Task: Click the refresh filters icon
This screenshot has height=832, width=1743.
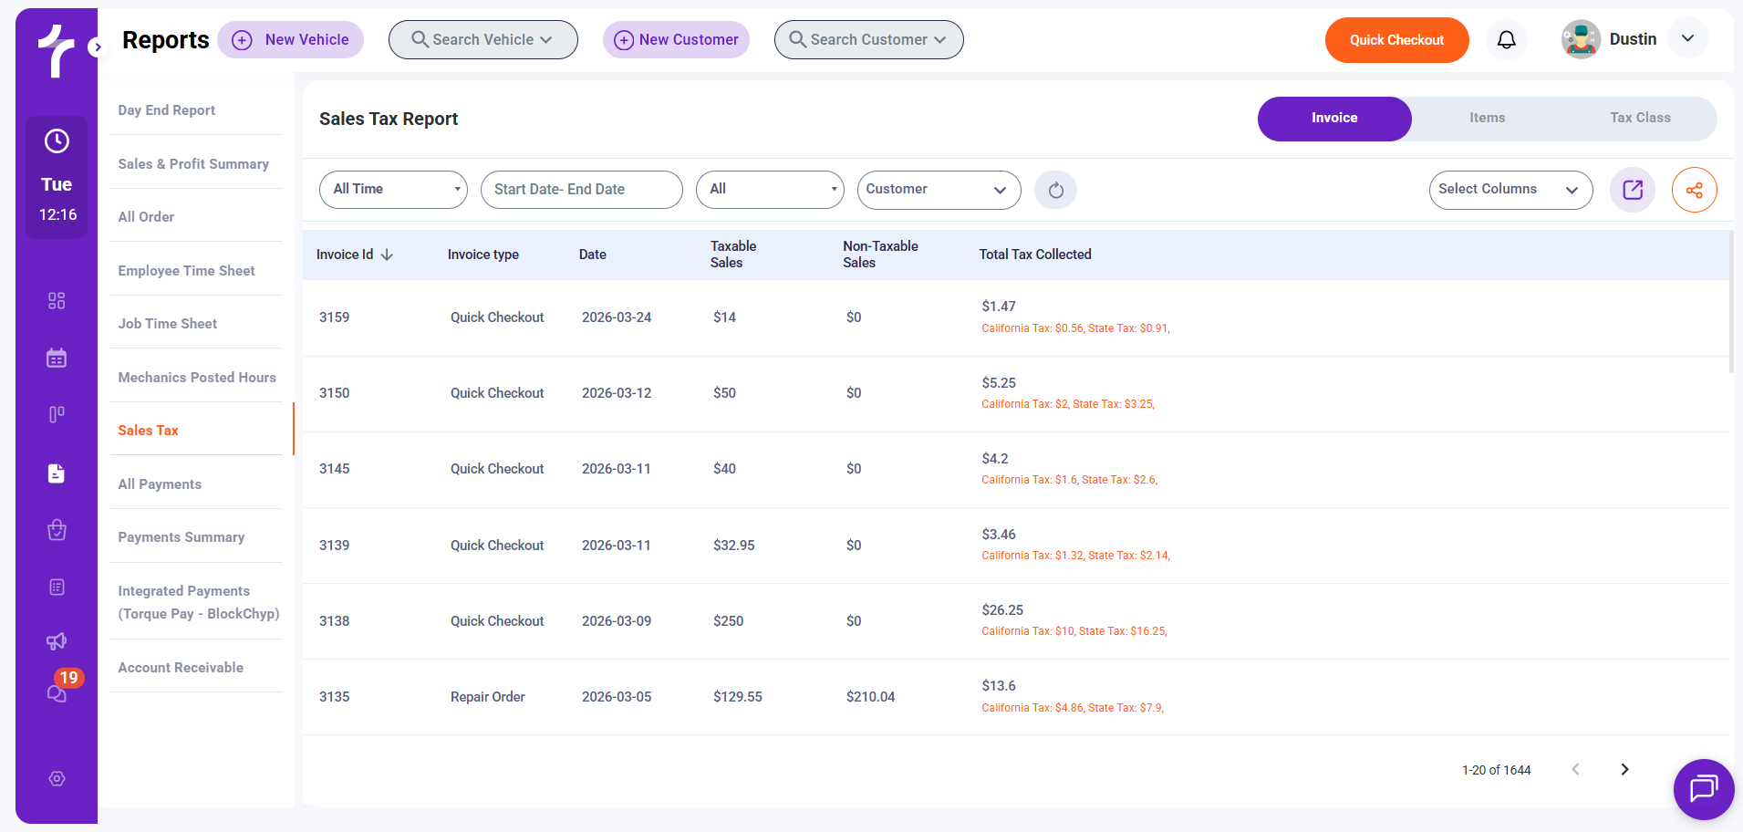Action: point(1055,190)
